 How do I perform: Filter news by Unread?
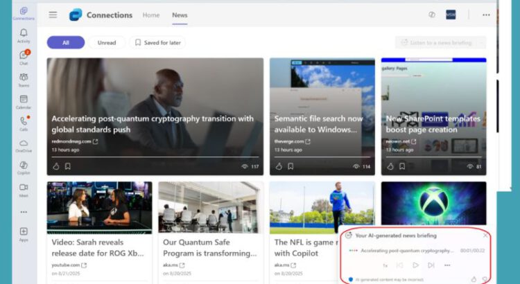coord(107,42)
